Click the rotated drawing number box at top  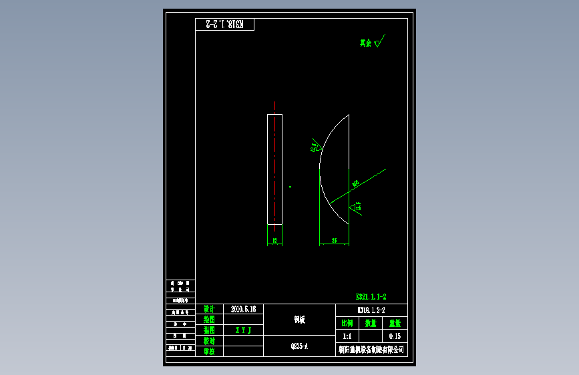[224, 25]
